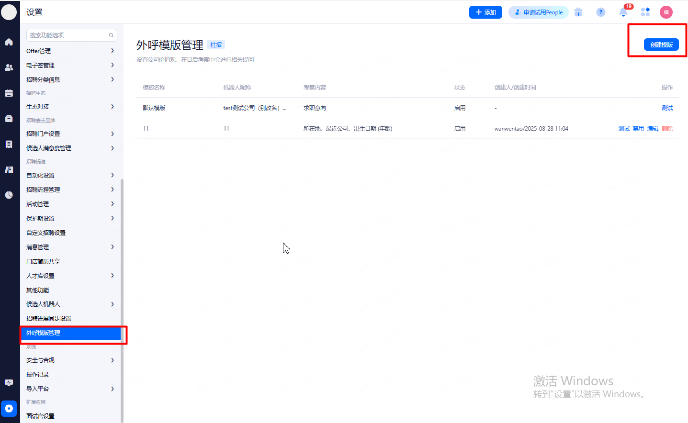Open the notifications bell with 19 badge
This screenshot has width=688, height=423.
tap(623, 12)
